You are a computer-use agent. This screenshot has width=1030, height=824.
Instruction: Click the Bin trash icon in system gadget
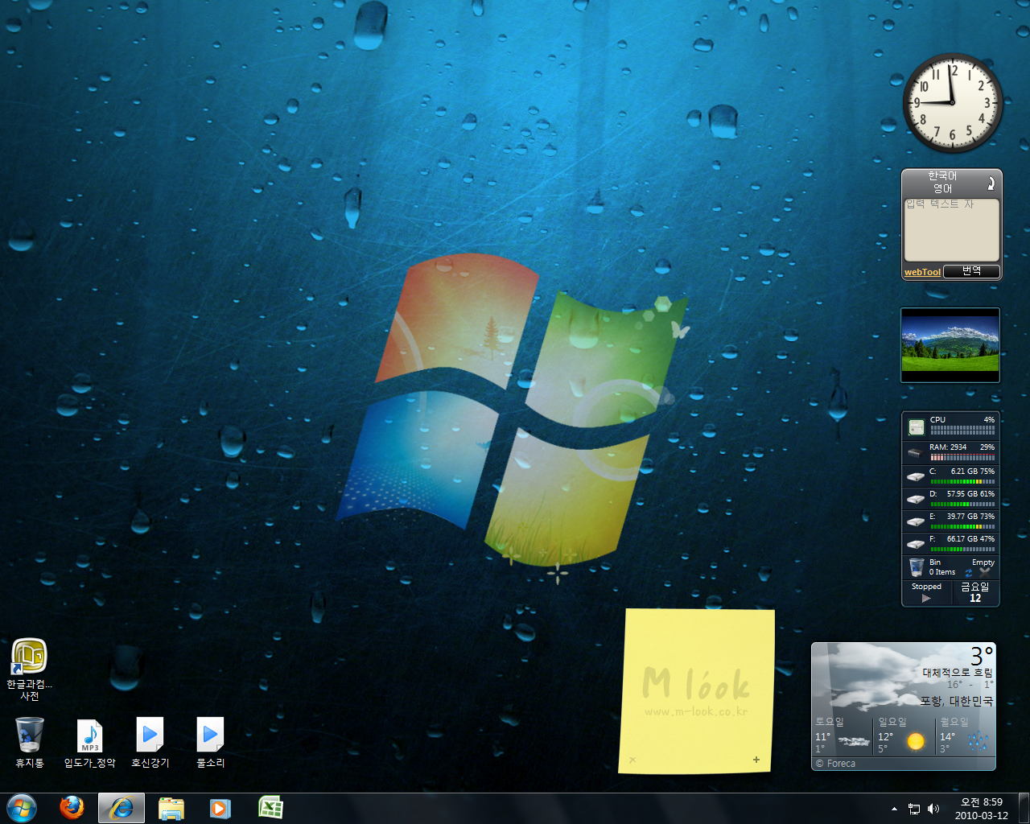pyautogui.click(x=916, y=568)
